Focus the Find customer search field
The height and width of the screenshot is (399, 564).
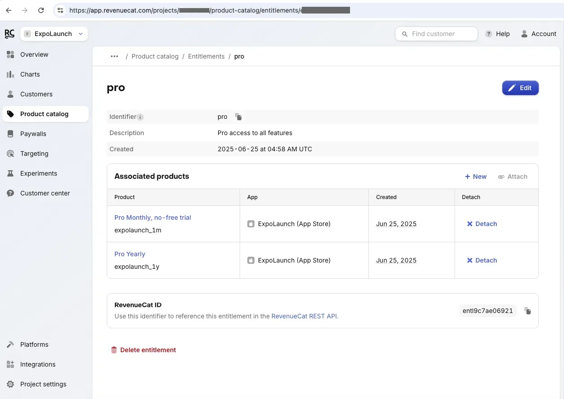[x=437, y=34]
